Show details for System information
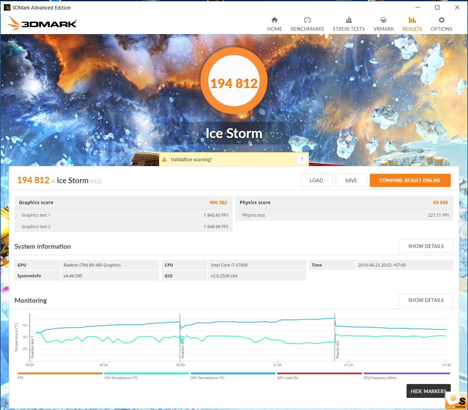468x410 pixels. 426,246
